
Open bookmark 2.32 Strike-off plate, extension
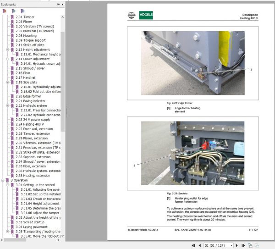(x=38, y=152)
